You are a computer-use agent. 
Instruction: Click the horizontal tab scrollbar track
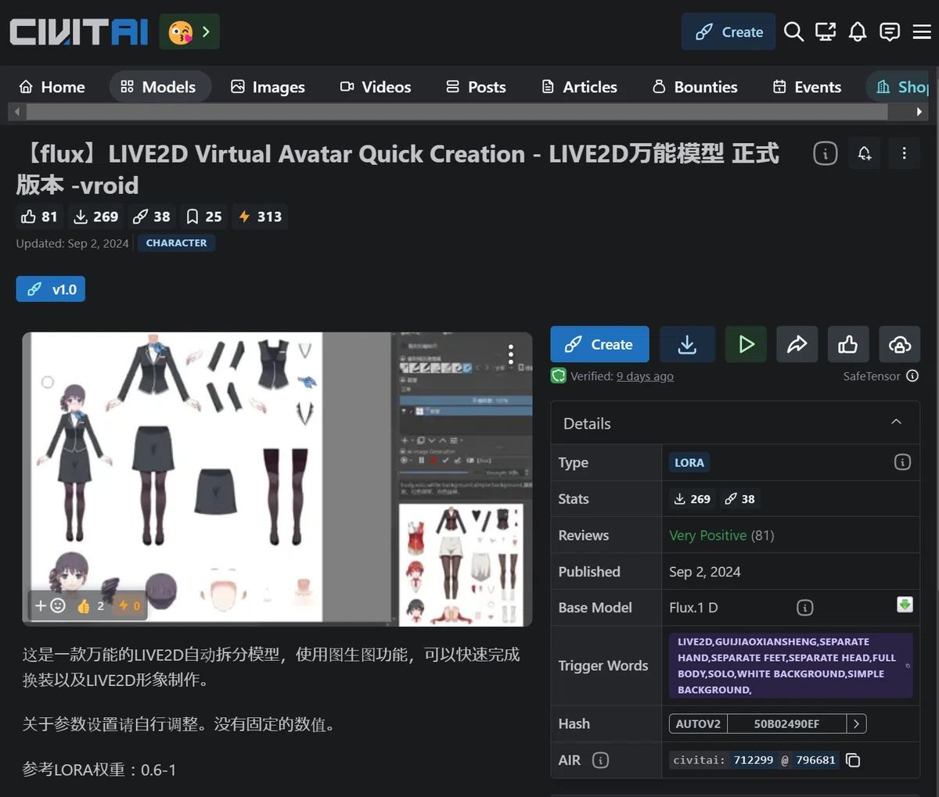pos(458,112)
